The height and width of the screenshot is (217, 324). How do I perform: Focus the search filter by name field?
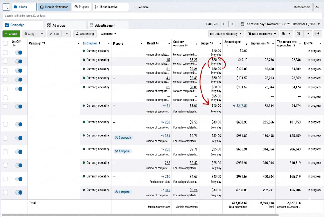click(x=162, y=16)
